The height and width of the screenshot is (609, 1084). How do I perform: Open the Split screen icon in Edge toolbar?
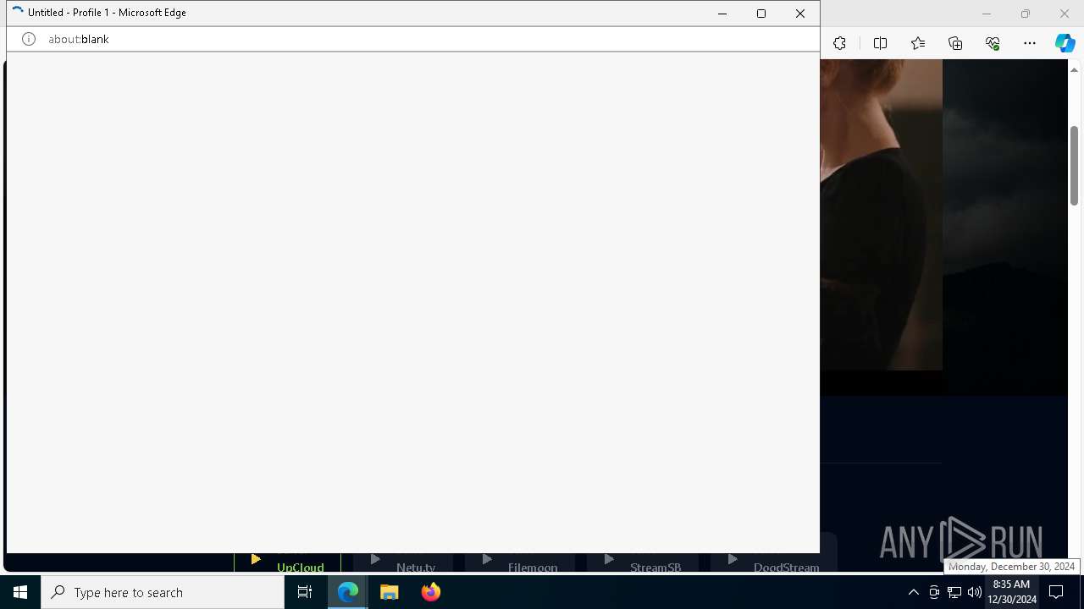pos(880,43)
